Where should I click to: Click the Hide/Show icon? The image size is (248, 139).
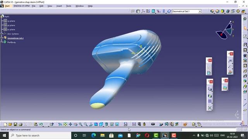[x=112, y=124]
